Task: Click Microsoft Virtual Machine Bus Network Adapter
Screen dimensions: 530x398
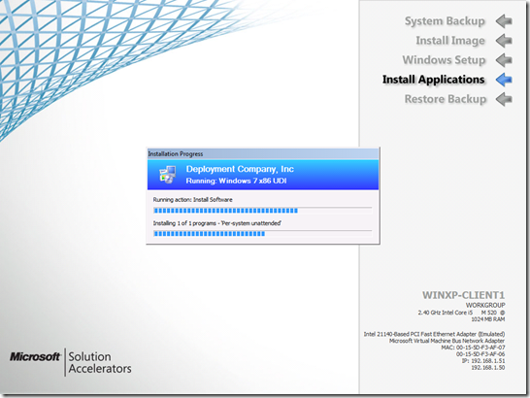Action: point(447,341)
